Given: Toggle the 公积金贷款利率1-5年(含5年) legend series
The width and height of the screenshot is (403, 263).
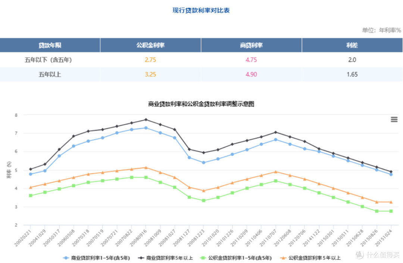Looking at the screenshot, I should (x=236, y=258).
